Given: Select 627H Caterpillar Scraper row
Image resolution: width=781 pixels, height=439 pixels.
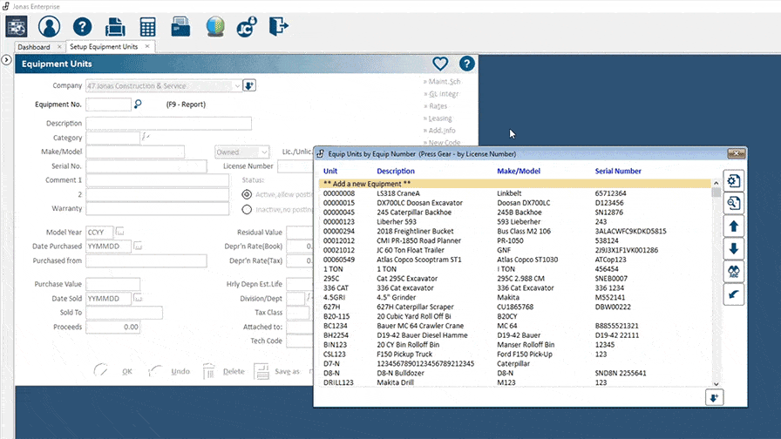Looking at the screenshot, I should [515, 307].
